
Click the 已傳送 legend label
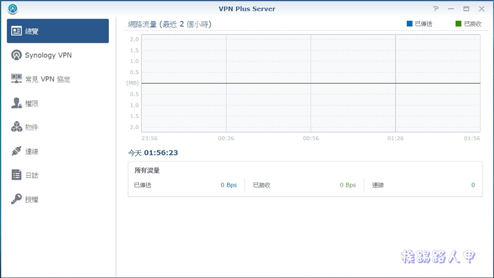(424, 23)
